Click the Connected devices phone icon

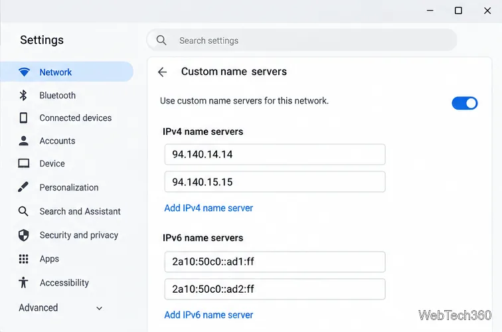[x=23, y=118]
